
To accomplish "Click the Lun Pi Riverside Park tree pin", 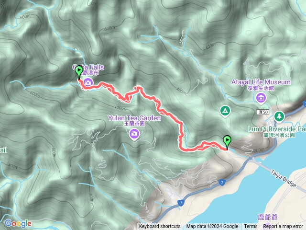I will (279, 117).
